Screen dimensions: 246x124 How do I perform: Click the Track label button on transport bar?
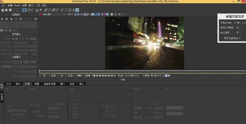(x=121, y=76)
